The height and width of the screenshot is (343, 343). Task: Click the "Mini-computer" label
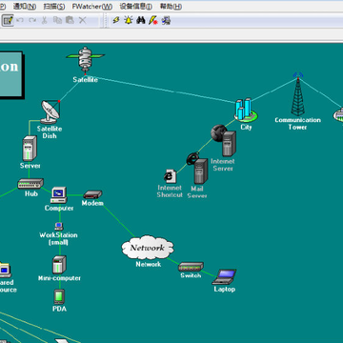[x=59, y=278]
